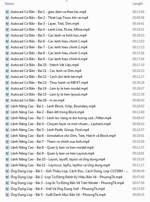Screen dimensions: 150x202
Task: Select icon of Lệnh Nâng Cao Bai 6 Annotative file
Action: (7, 136)
